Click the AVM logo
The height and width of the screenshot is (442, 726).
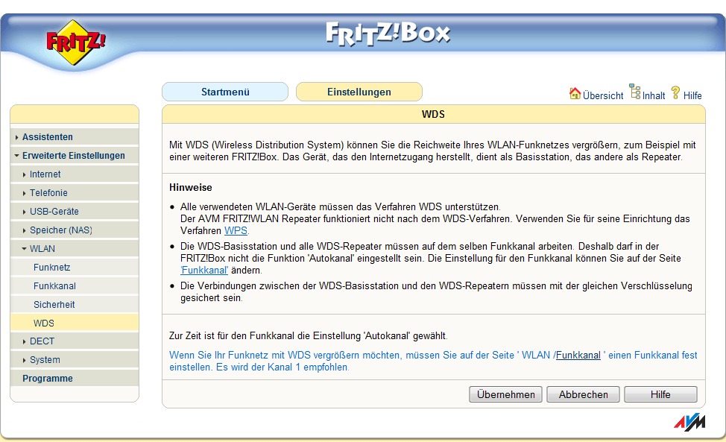689,422
